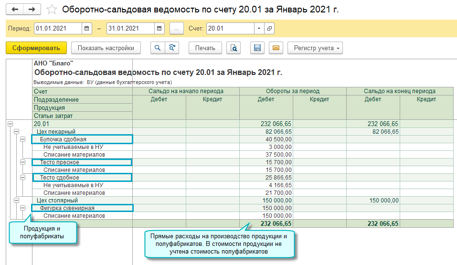This screenshot has width=457, height=265.
Task: Edit the period start date field 01.01.2021
Action: point(58,29)
